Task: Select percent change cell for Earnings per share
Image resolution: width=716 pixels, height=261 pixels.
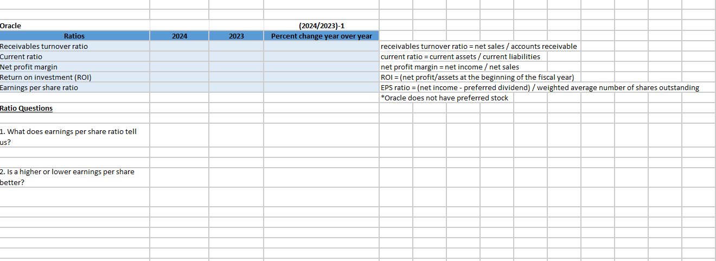Action: (x=322, y=87)
